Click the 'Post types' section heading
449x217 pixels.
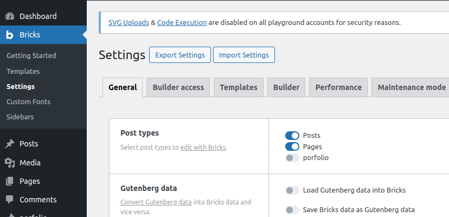pos(139,133)
